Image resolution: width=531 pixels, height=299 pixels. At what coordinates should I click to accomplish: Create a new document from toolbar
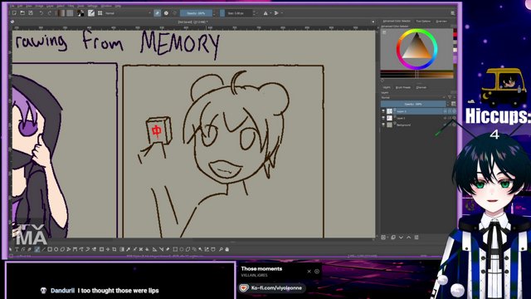pyautogui.click(x=14, y=13)
